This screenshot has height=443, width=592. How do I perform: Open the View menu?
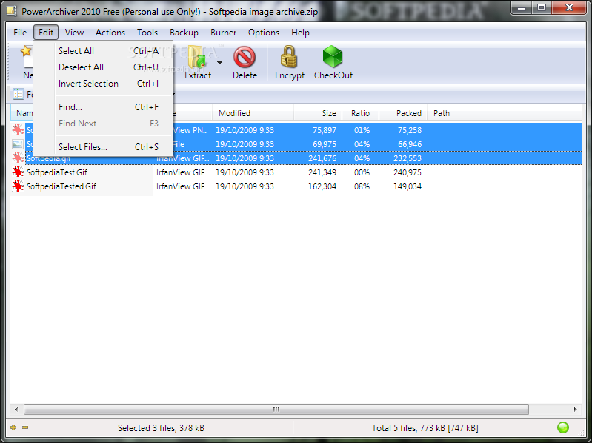click(74, 33)
